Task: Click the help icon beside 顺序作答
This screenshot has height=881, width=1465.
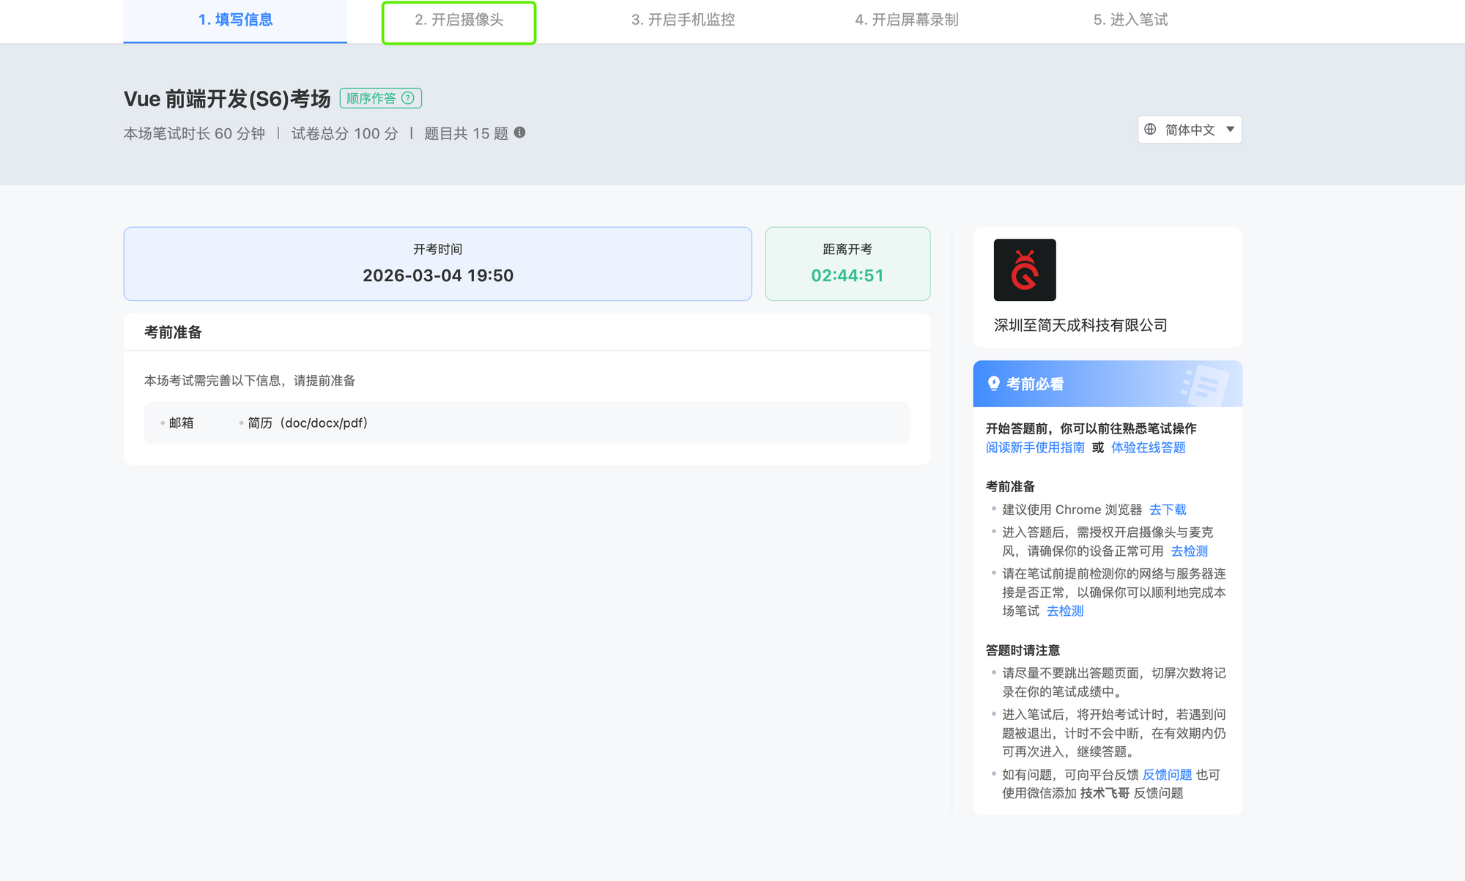Action: coord(408,98)
